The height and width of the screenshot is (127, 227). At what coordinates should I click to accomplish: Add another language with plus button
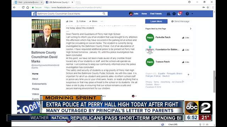(x=188, y=74)
